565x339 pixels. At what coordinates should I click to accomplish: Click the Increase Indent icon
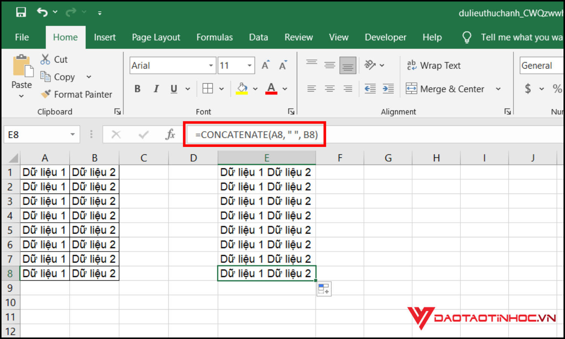388,89
